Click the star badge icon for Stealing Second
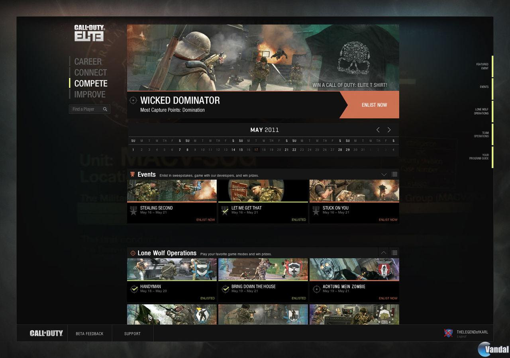Viewport: 510px width, 358px height. pos(133,211)
